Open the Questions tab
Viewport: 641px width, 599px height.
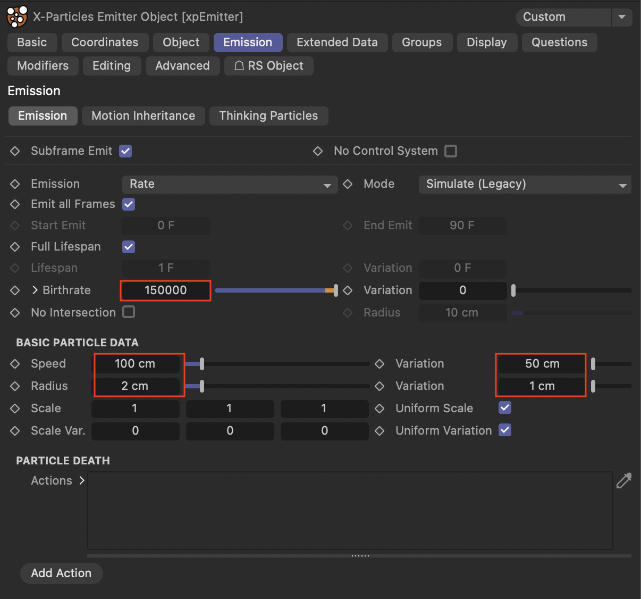(560, 43)
